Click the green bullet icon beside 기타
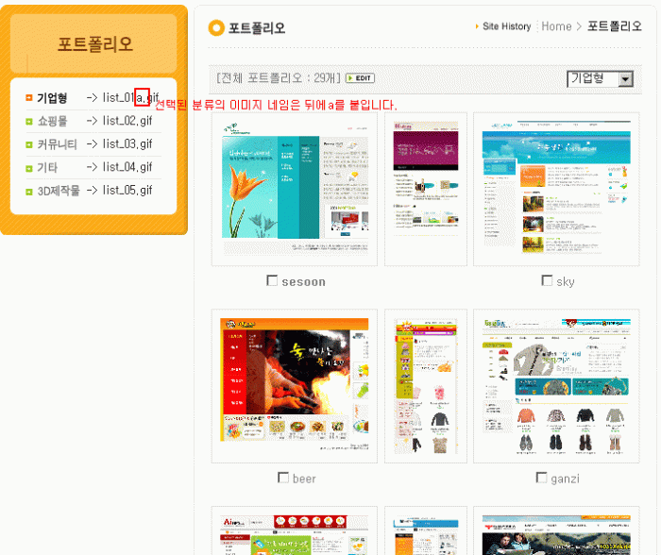This screenshot has height=555, width=661. (x=29, y=168)
